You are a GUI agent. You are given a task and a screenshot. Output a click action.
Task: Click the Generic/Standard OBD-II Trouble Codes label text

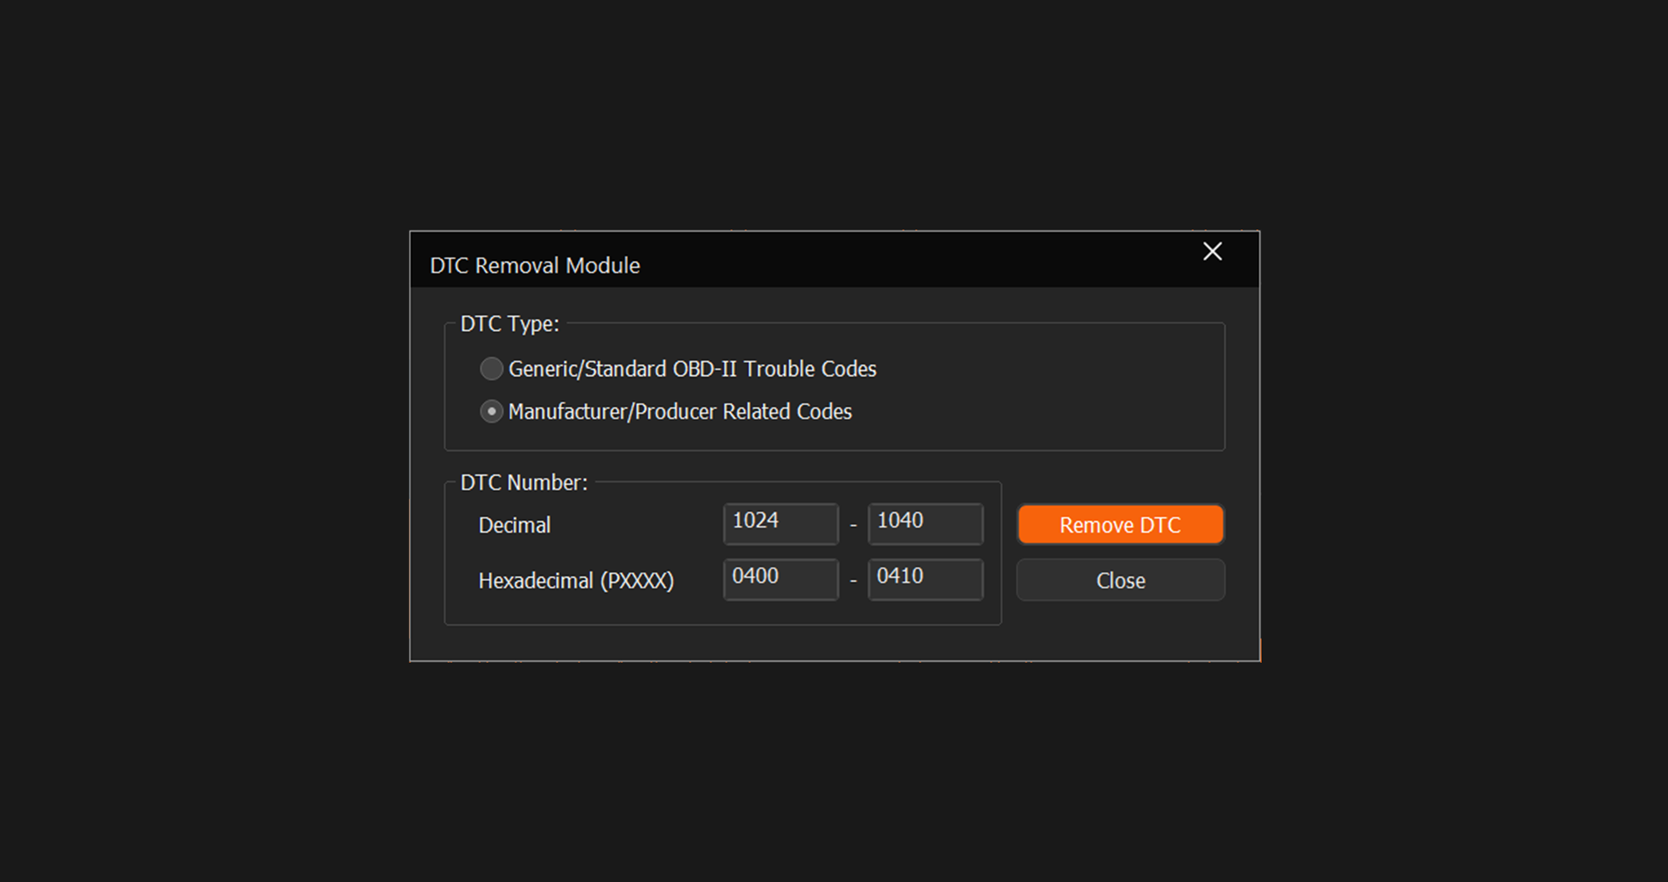click(x=691, y=368)
